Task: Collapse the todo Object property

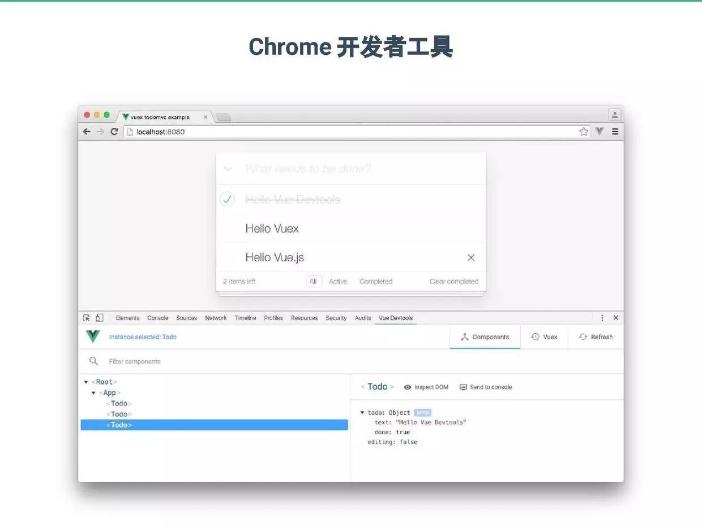Action: 362,412
